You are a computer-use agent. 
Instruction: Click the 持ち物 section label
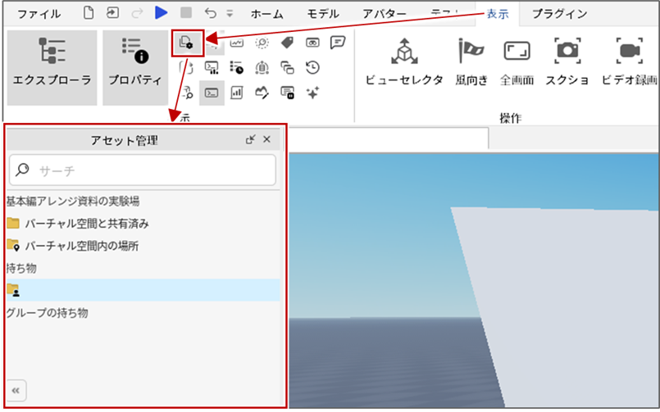click(x=21, y=268)
